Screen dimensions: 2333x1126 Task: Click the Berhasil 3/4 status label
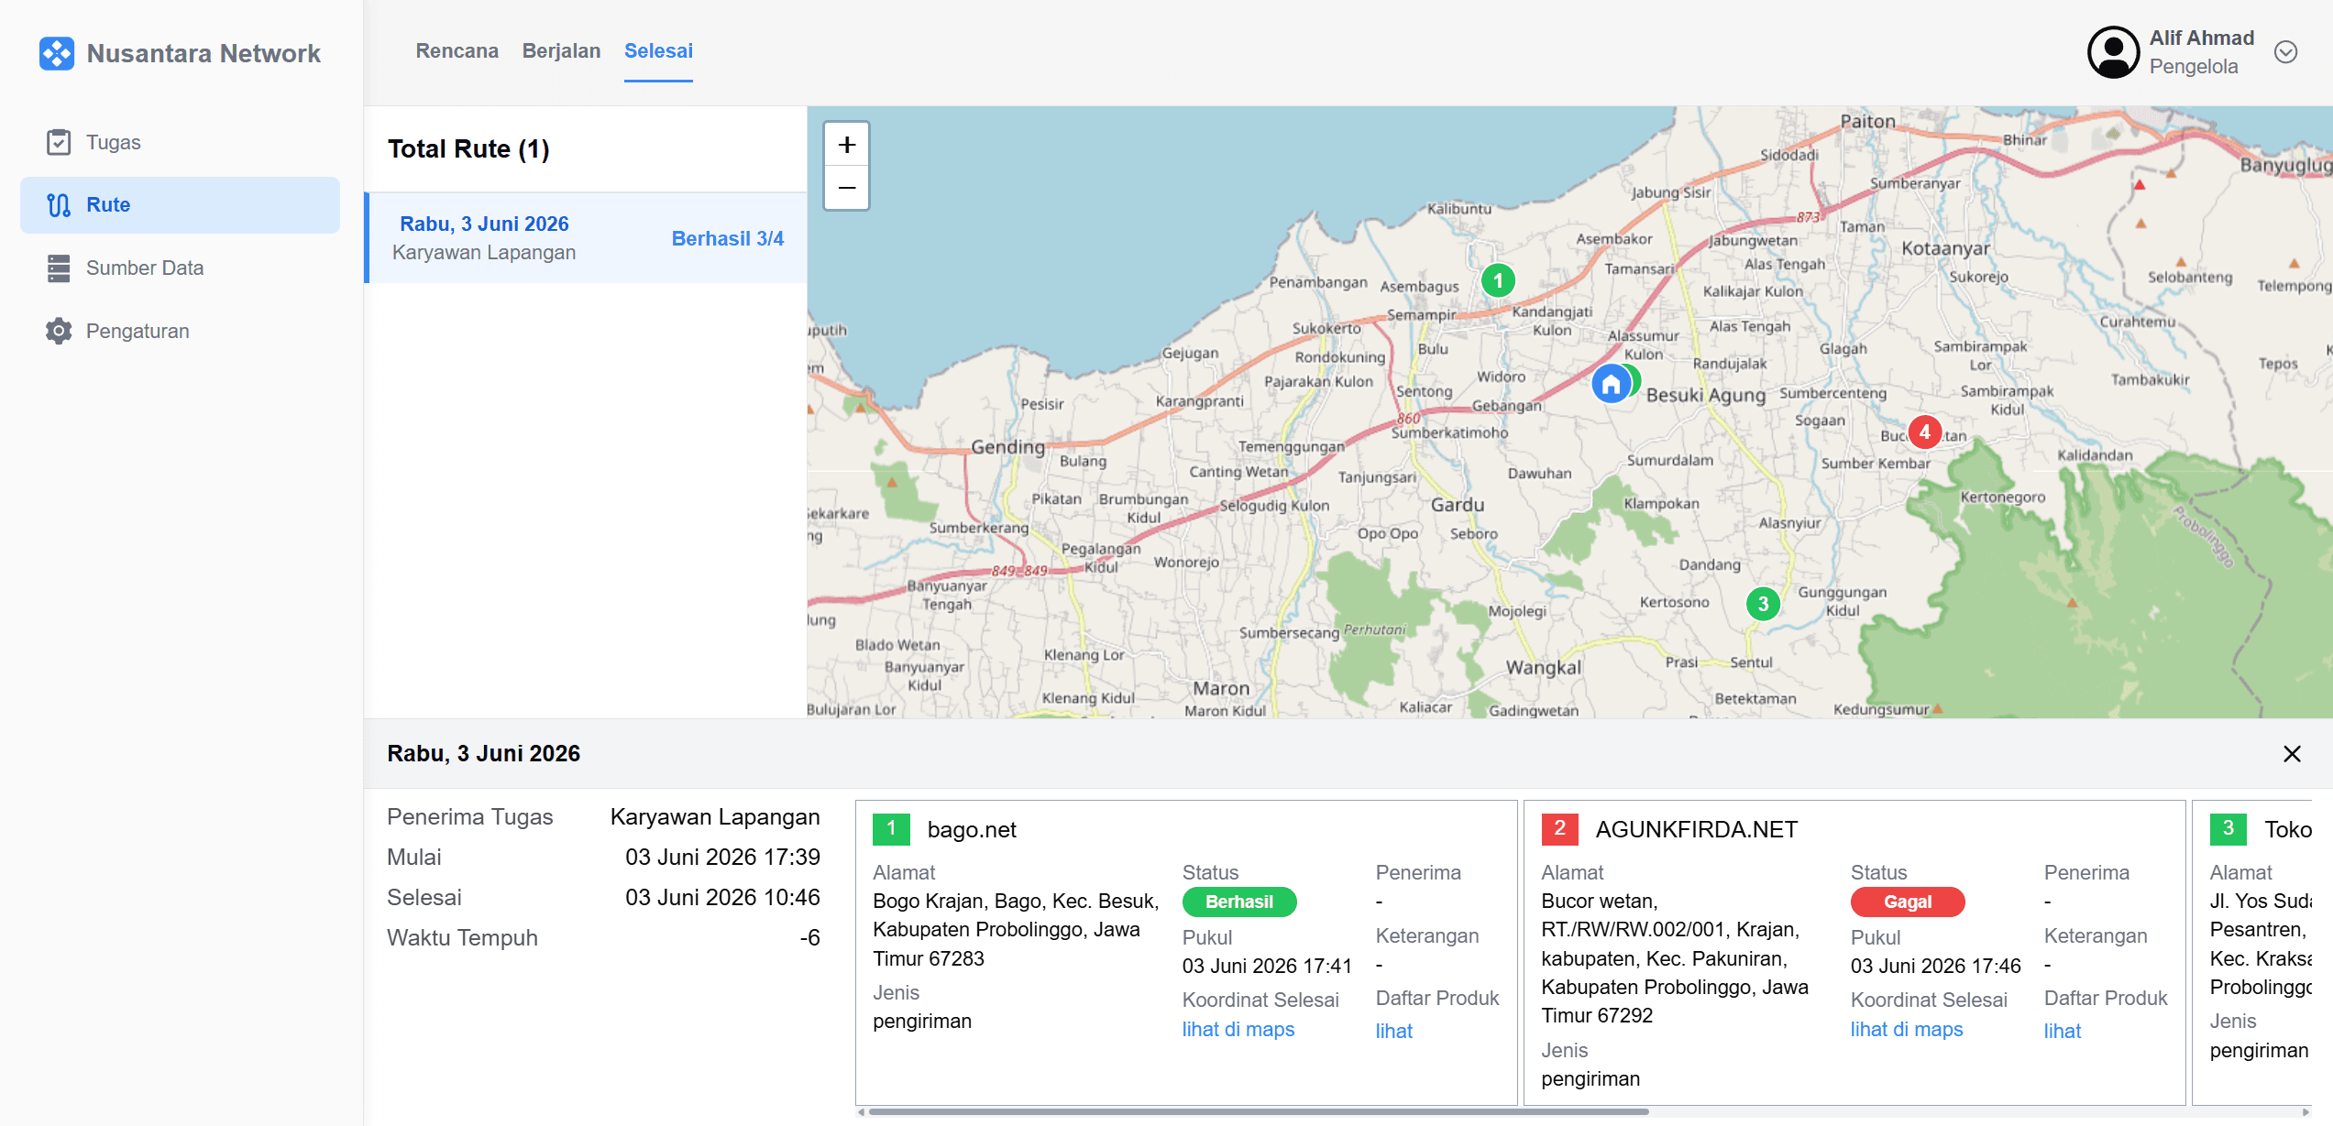[x=727, y=238]
